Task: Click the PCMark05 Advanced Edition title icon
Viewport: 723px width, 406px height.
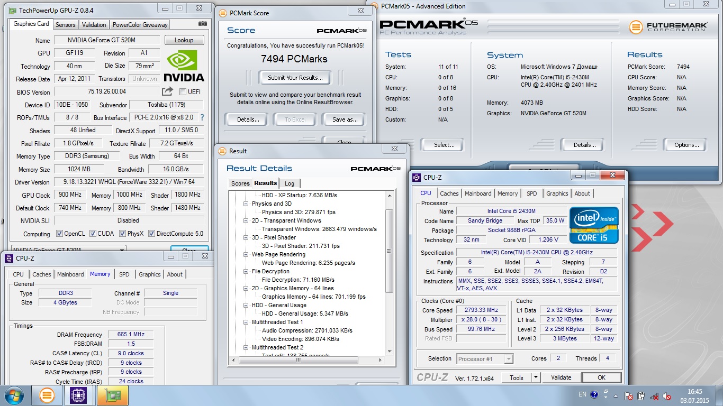Action: (x=374, y=6)
